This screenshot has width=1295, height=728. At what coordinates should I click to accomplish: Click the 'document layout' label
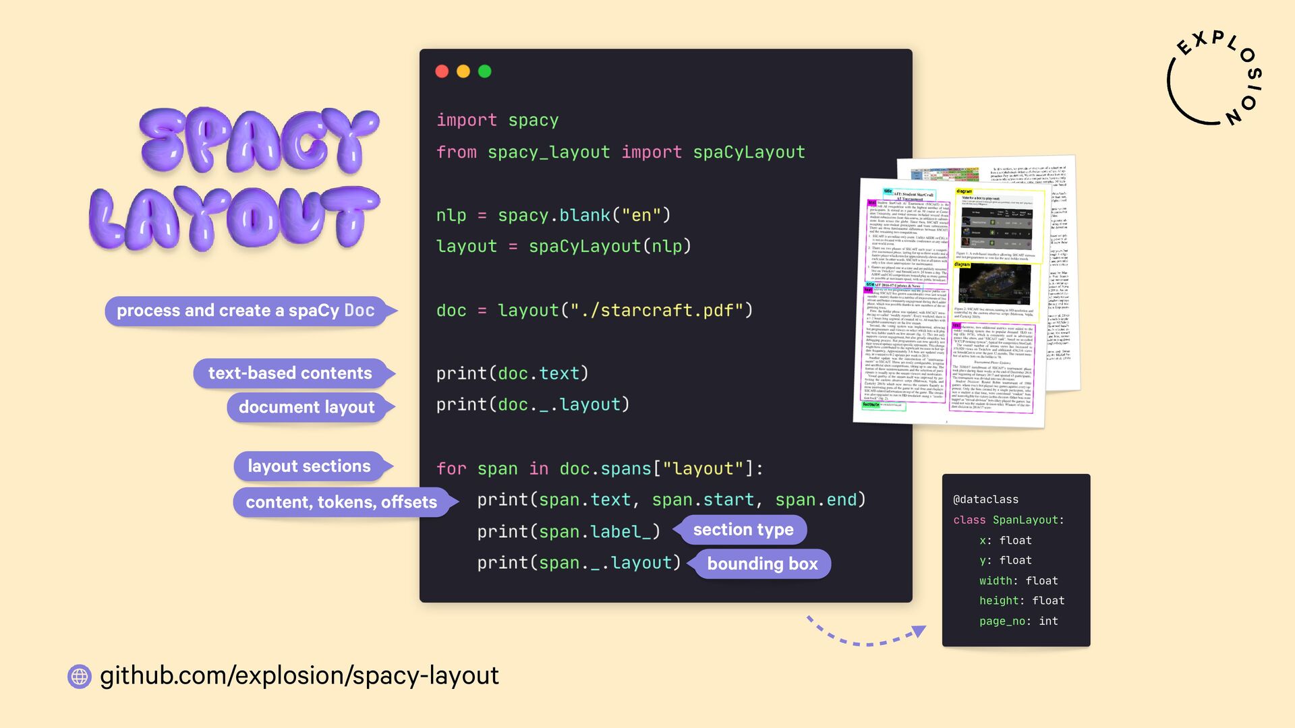[x=306, y=408]
